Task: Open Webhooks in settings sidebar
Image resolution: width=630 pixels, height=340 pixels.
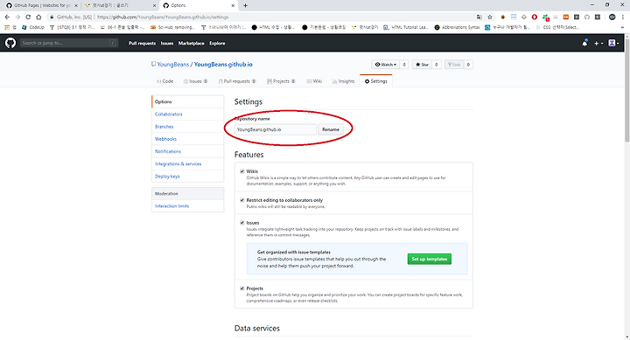Action: point(187,139)
